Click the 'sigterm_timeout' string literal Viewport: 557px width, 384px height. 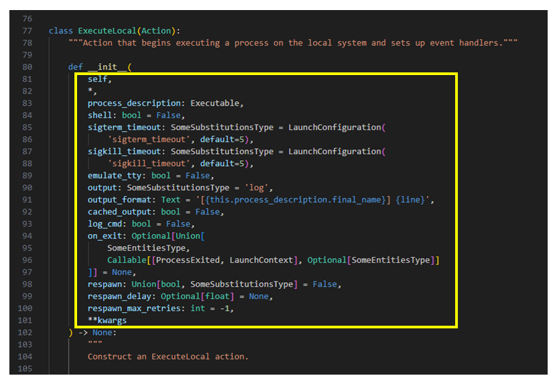click(149, 139)
